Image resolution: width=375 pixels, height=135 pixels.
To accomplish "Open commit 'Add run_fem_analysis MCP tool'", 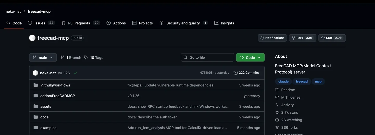I will tap(177, 128).
